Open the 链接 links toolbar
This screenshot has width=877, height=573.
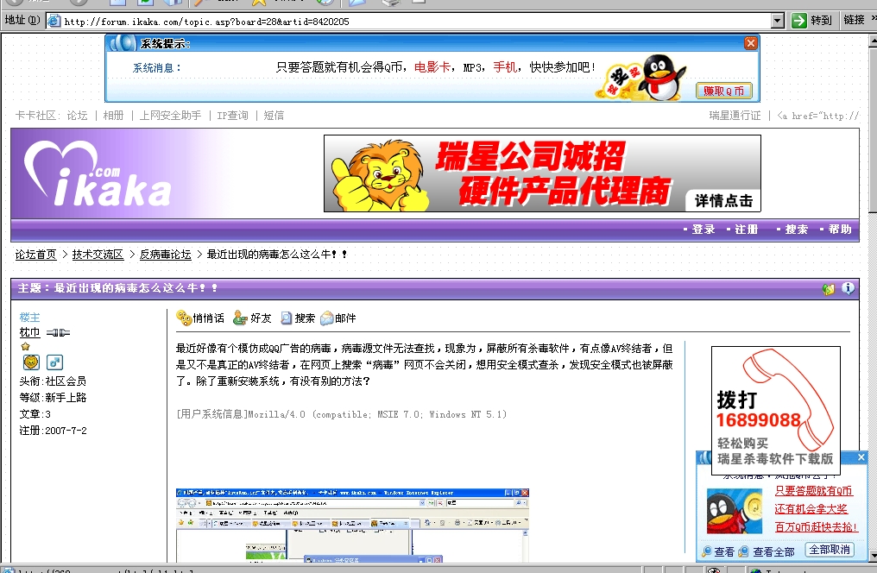click(854, 20)
